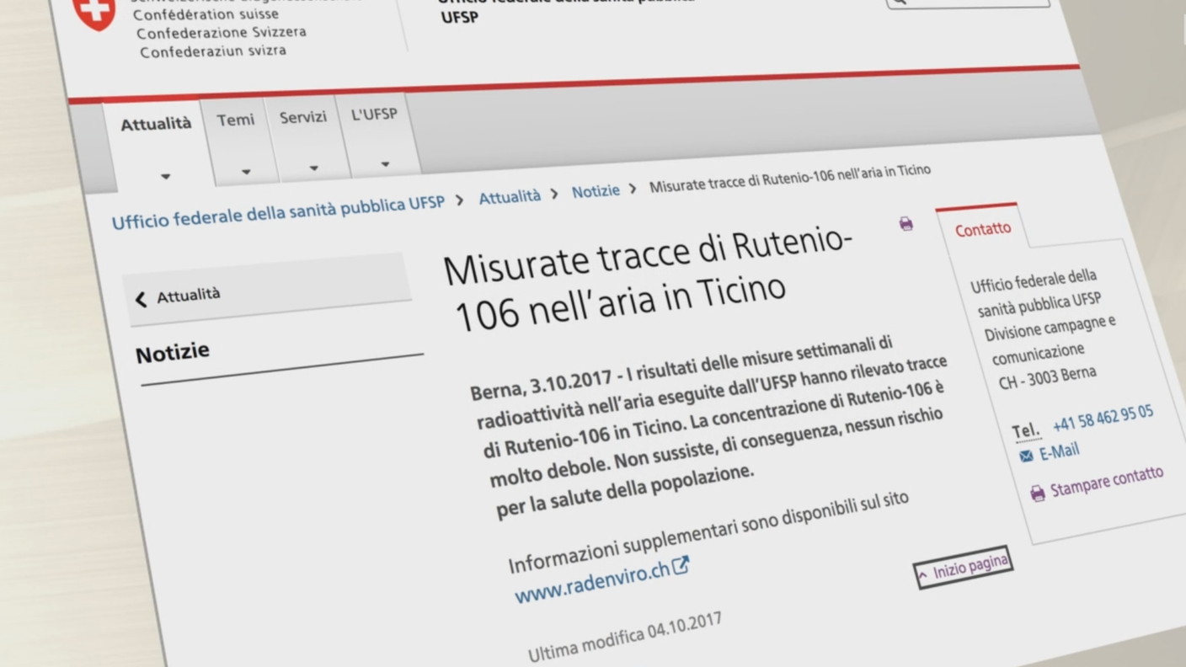Screen dimensions: 1186x667
Task: Click the up caret in Inizio pagina button
Action: [922, 575]
